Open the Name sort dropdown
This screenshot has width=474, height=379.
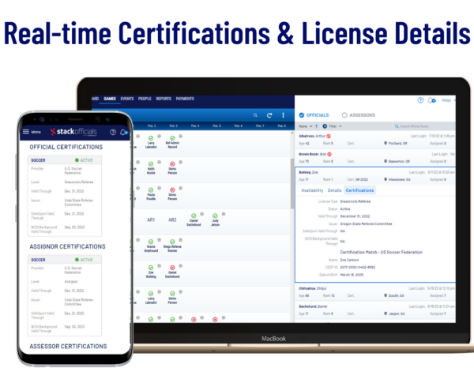pyautogui.click(x=304, y=126)
